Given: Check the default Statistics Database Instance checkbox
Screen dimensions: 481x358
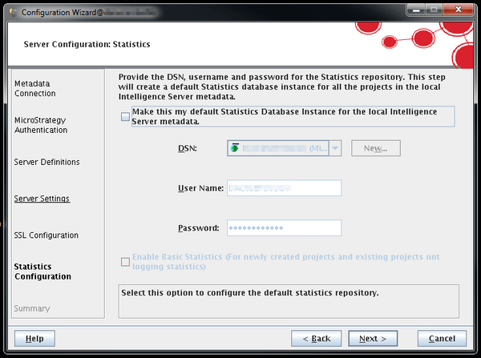Looking at the screenshot, I should point(125,116).
